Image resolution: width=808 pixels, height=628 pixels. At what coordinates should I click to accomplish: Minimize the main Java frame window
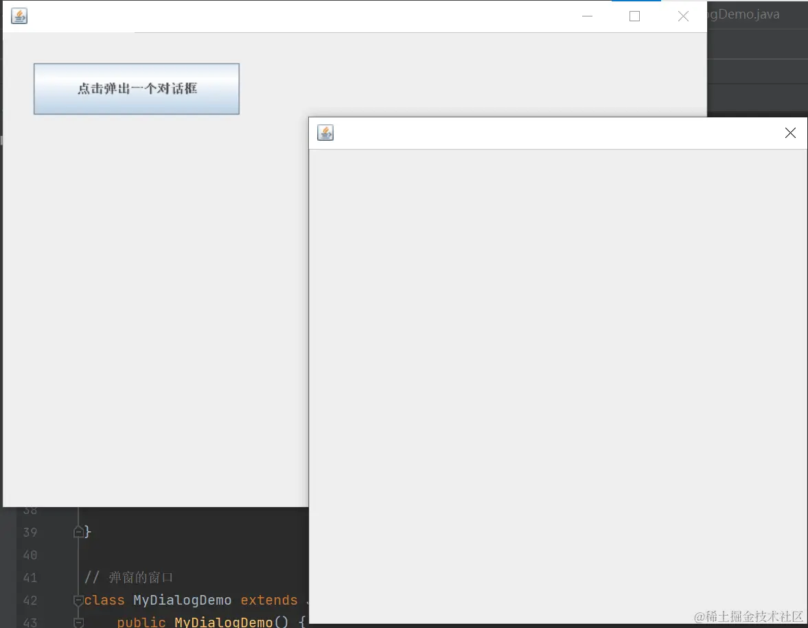[587, 16]
